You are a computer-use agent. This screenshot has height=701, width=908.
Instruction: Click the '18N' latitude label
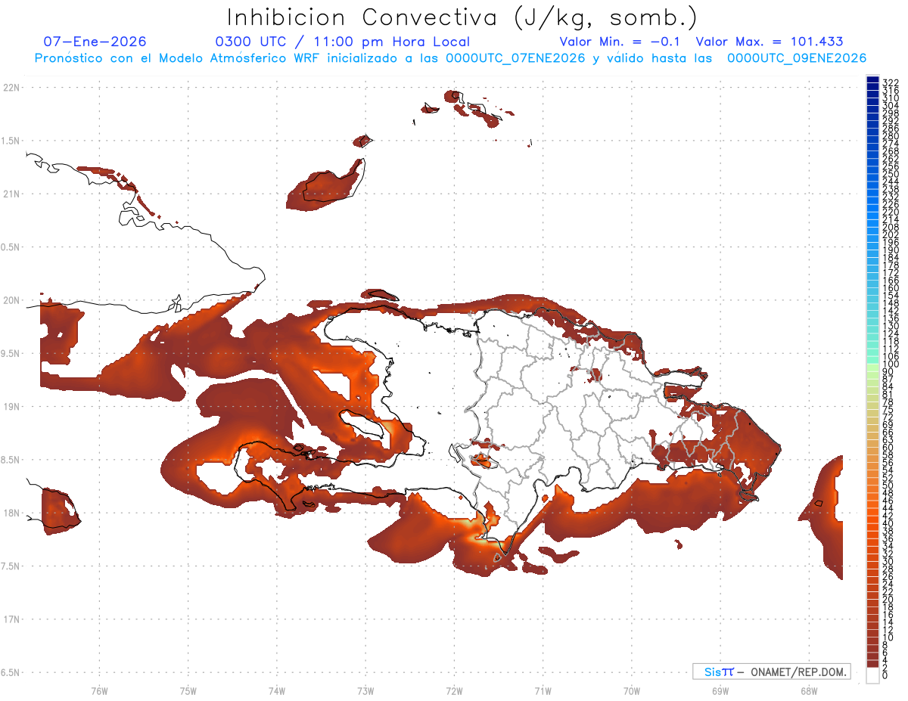[x=11, y=513]
